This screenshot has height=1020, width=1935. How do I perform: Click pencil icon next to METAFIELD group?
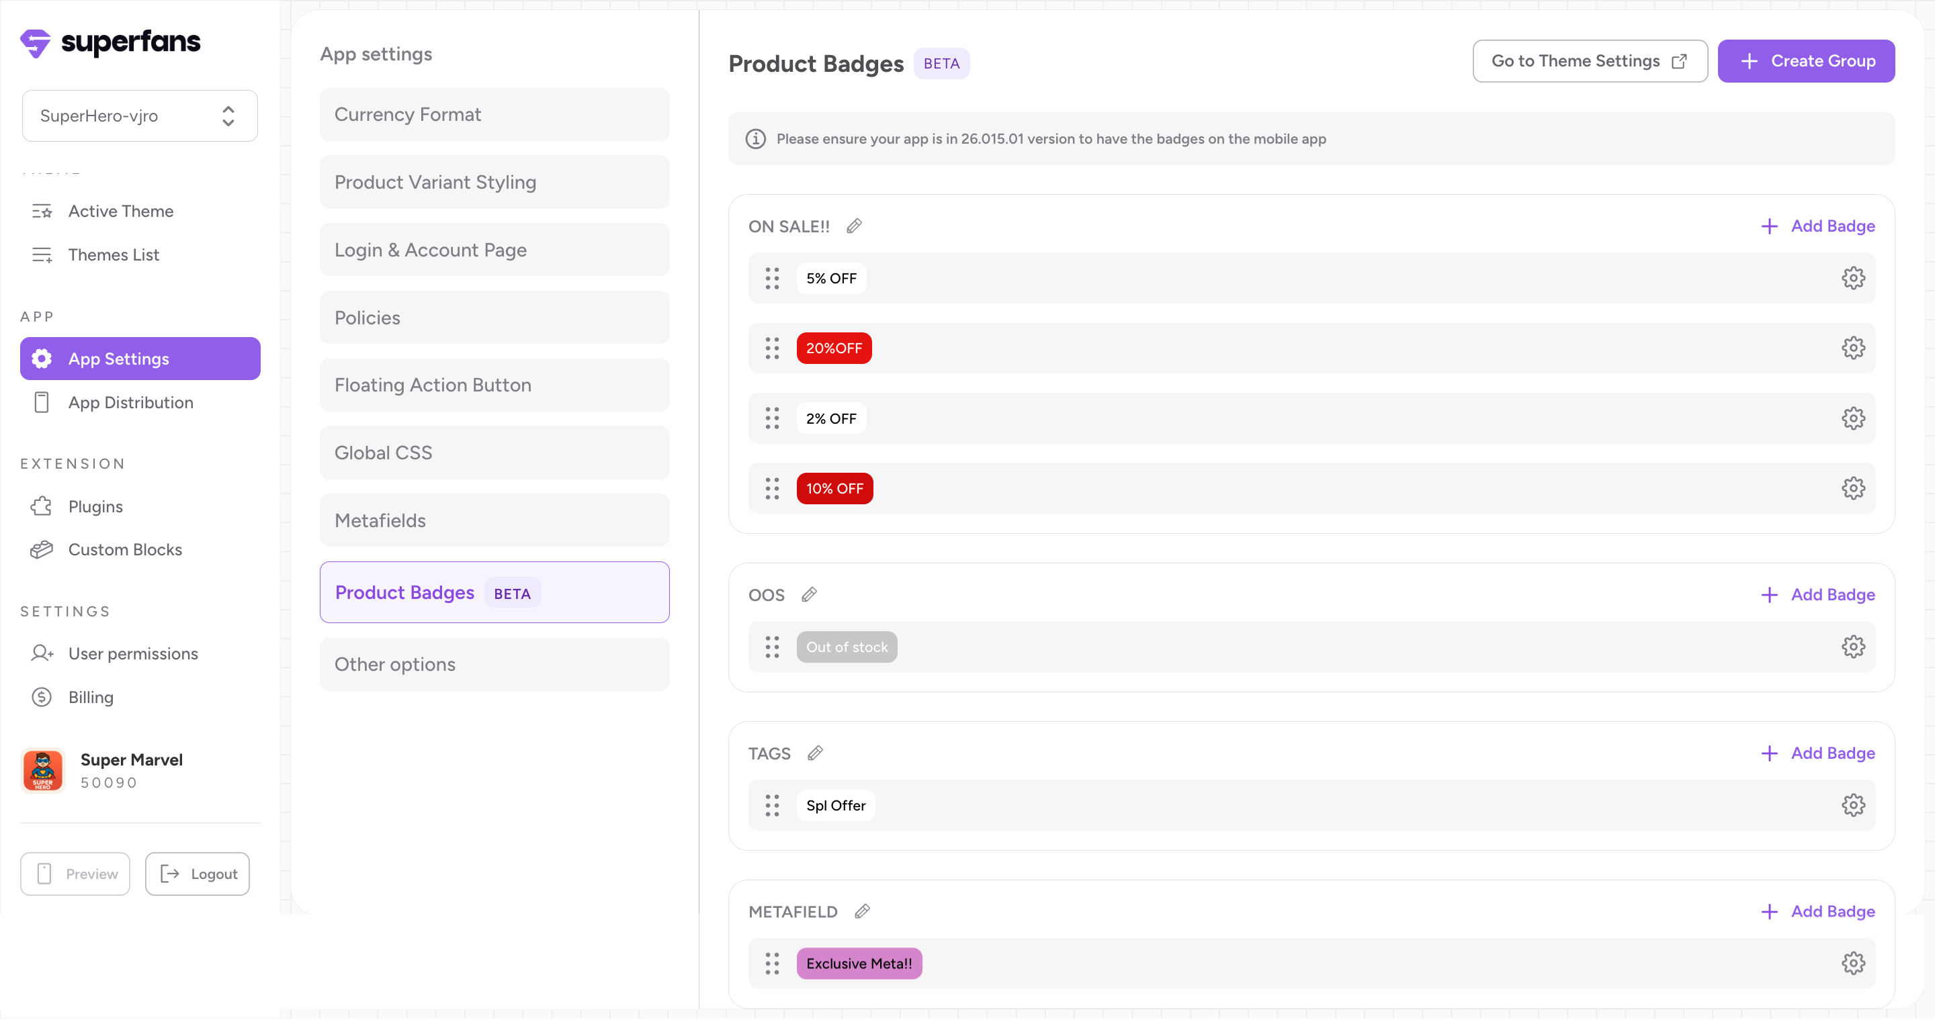point(862,911)
